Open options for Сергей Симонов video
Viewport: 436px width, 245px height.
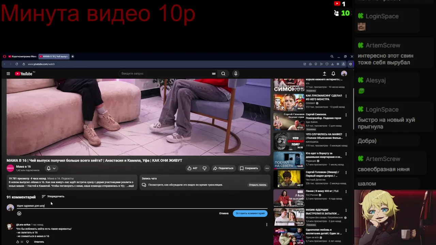point(346,115)
